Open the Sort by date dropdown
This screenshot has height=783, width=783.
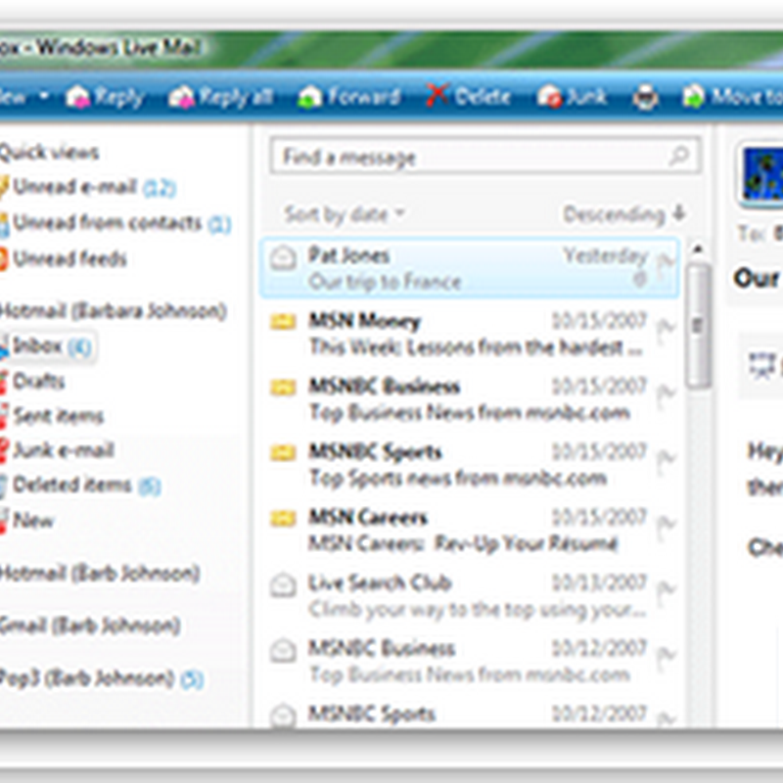coord(345,214)
